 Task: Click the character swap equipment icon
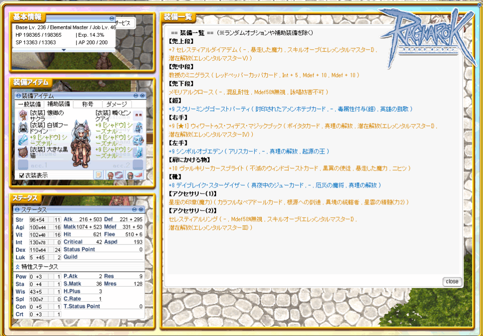[114, 175]
